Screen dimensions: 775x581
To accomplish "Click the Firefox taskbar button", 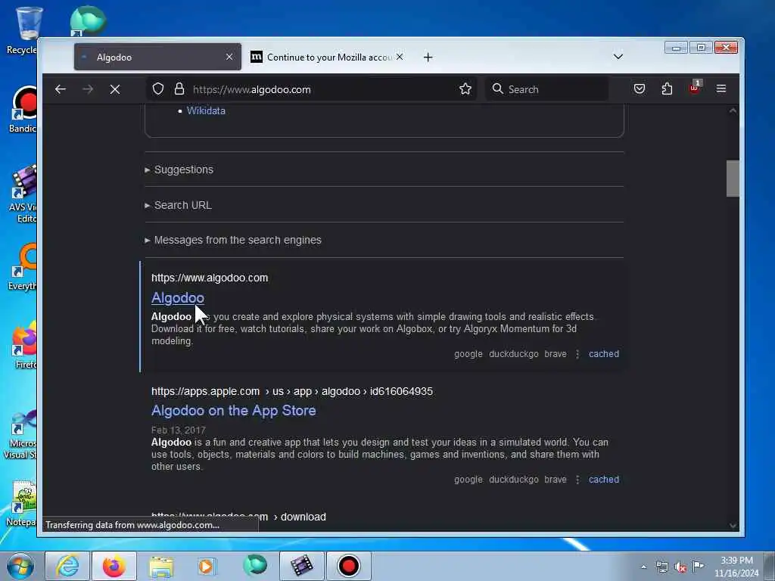I will pos(114,566).
